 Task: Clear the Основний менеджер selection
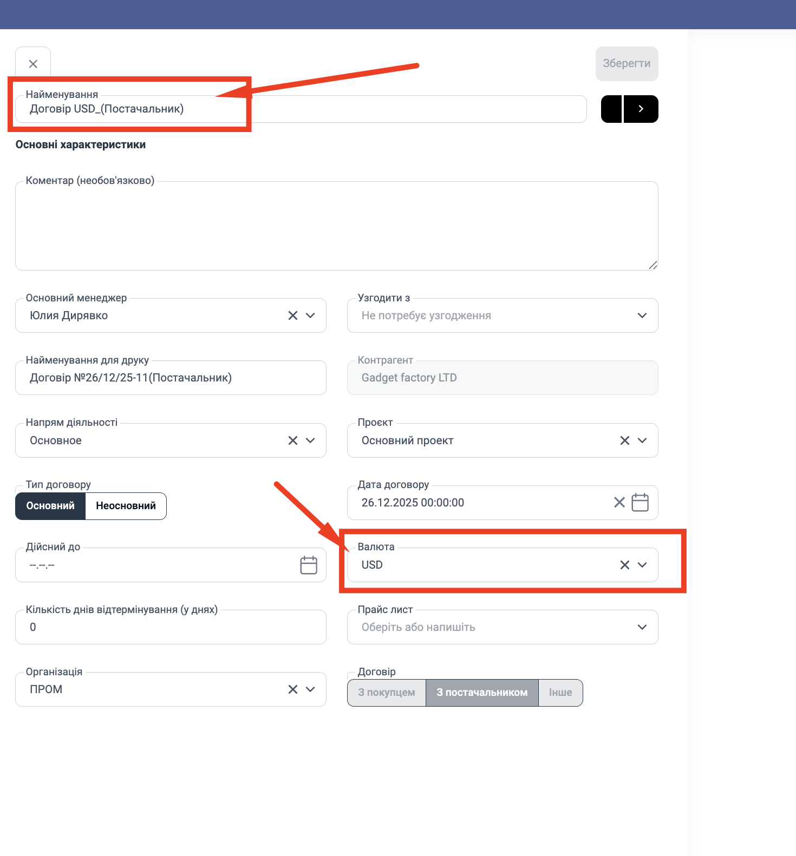click(293, 315)
